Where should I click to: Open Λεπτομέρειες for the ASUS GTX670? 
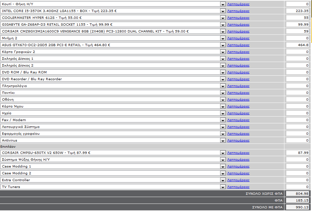pos(238,45)
